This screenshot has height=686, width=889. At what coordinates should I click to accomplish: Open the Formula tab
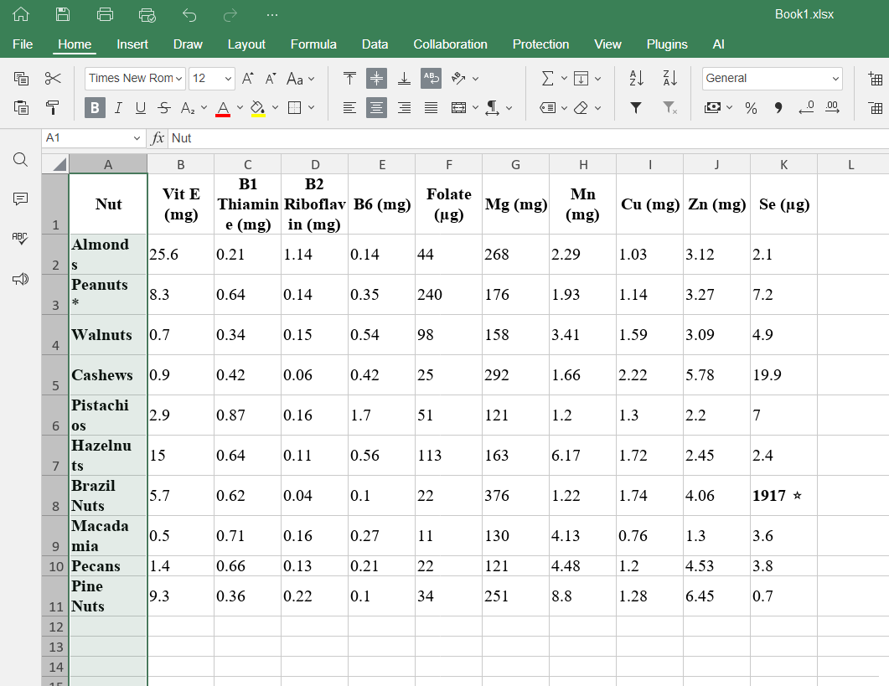[x=313, y=44]
